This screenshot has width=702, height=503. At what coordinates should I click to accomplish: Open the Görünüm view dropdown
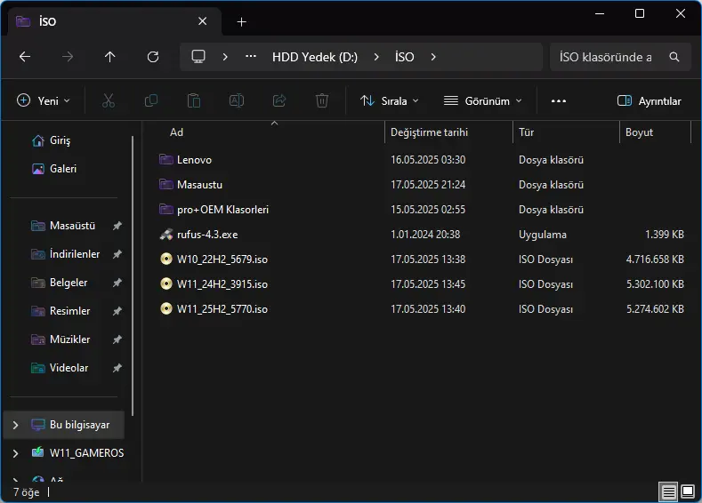(483, 100)
